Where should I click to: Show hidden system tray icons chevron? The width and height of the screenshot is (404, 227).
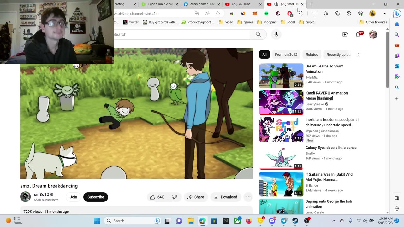tap(334, 221)
